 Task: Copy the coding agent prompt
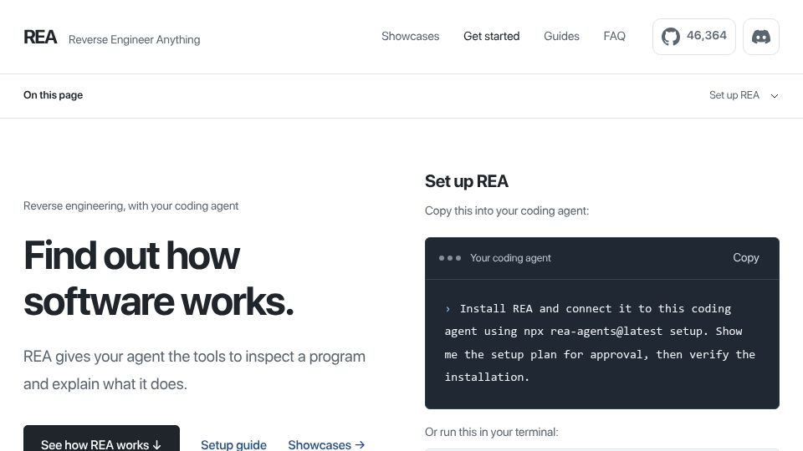click(745, 258)
